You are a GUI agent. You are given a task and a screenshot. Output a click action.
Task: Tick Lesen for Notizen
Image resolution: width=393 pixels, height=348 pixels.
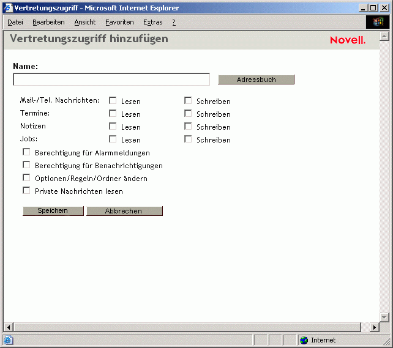(x=113, y=126)
